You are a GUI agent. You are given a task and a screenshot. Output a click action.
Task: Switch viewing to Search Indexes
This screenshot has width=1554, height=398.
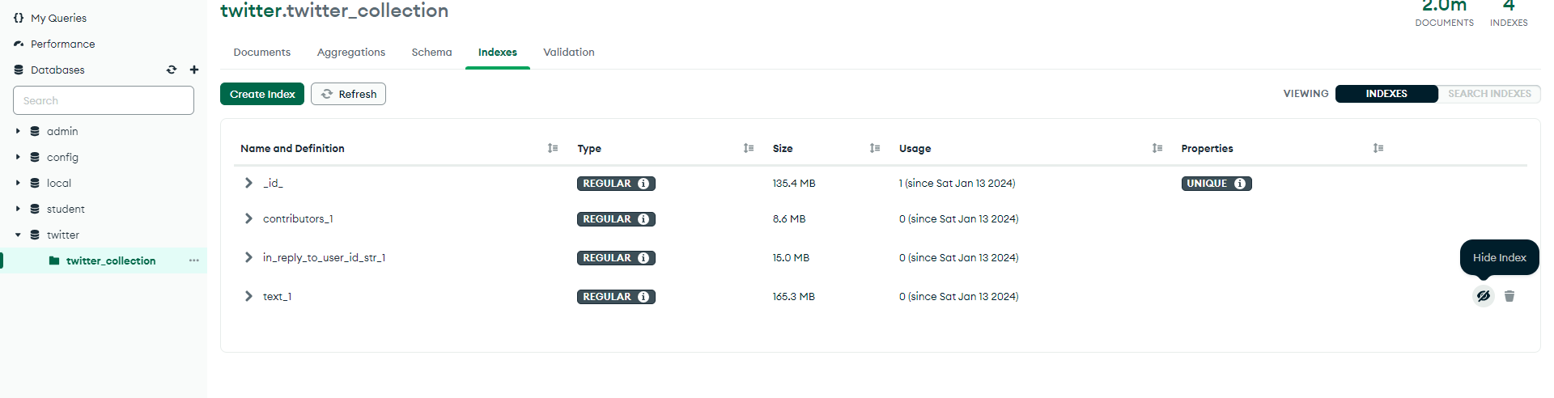coord(1488,94)
